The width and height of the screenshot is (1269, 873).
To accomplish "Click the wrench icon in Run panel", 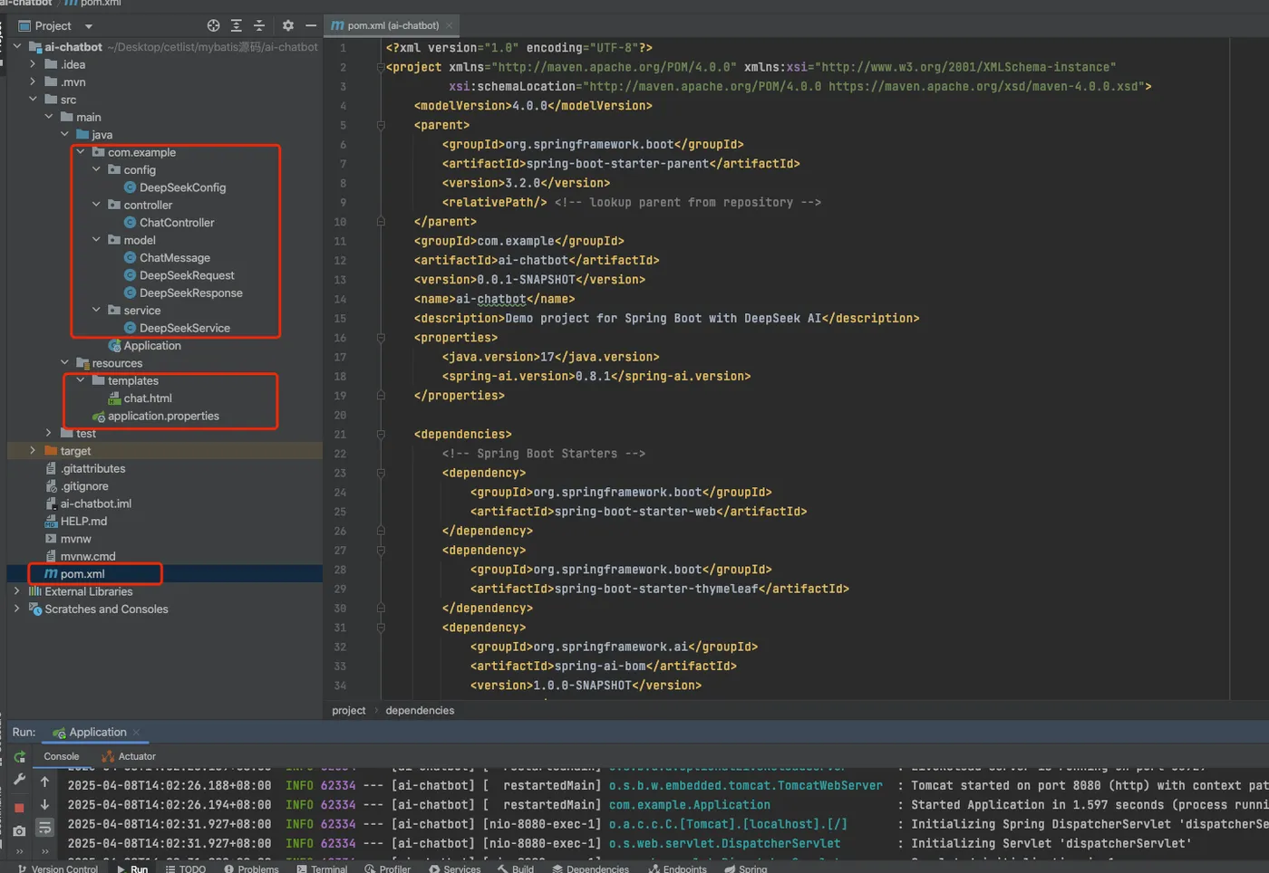I will pyautogui.click(x=19, y=779).
